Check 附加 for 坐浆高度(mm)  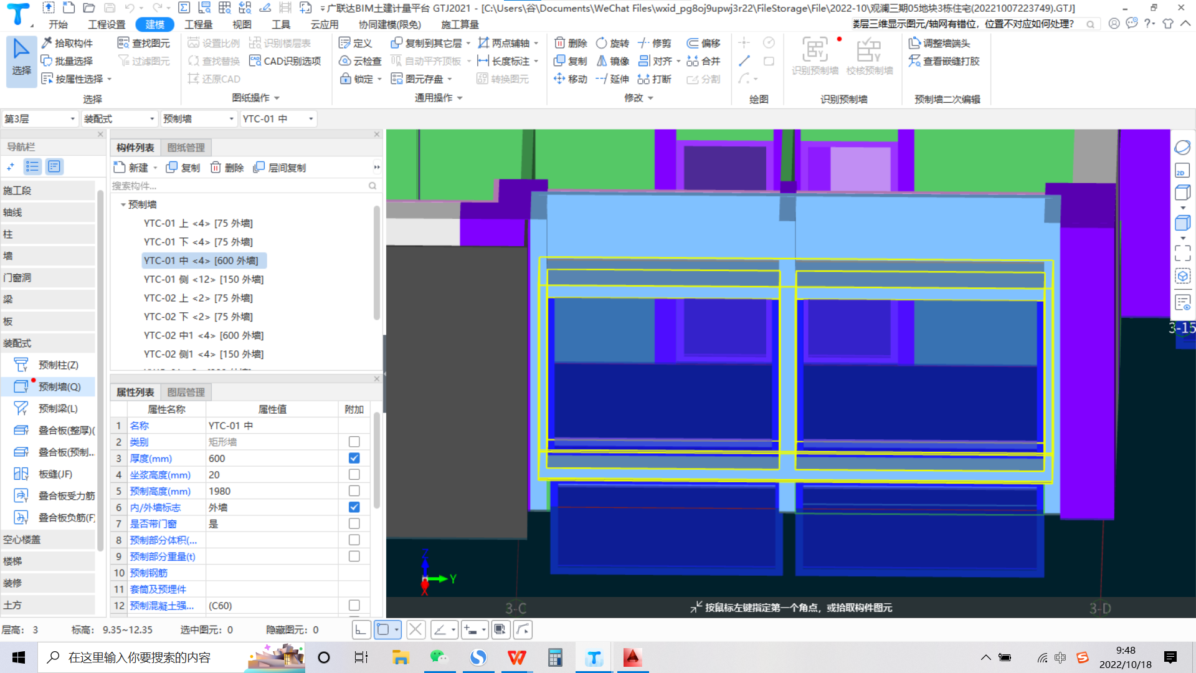354,475
